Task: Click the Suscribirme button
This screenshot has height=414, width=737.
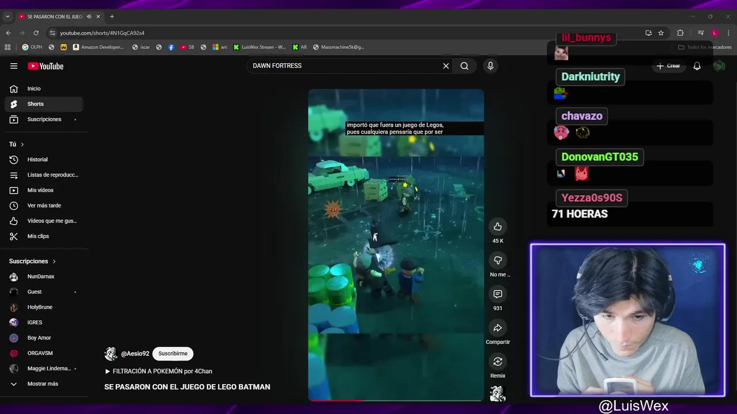Action: (173, 354)
